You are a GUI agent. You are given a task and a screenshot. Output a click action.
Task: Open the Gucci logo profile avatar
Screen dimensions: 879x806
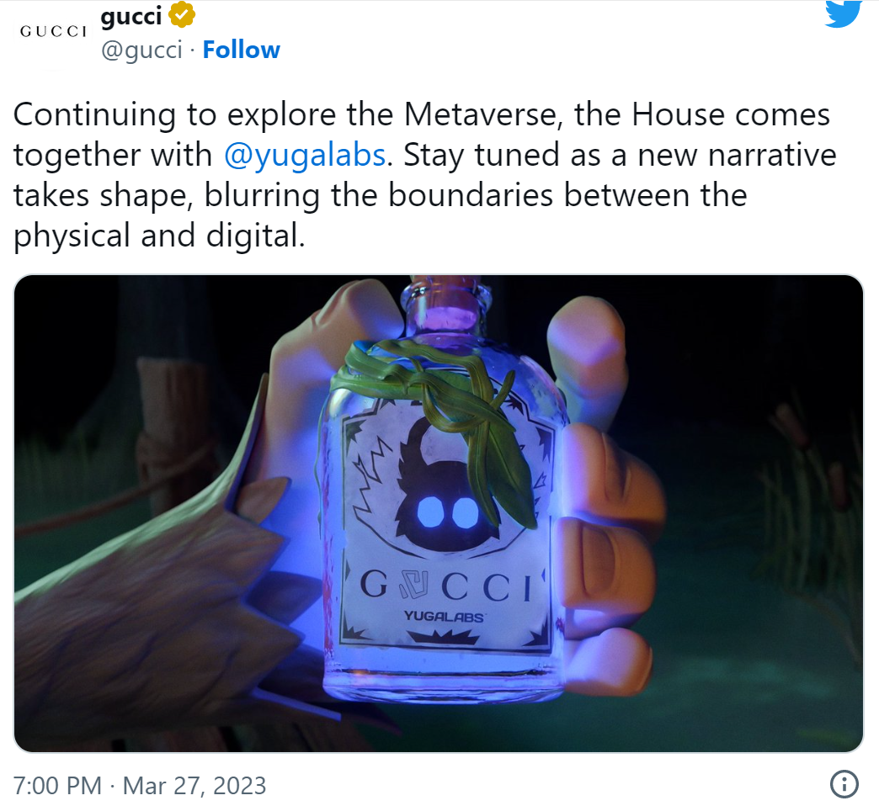pos(53,31)
